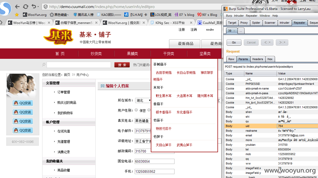Open the 黑色键盘 bookmark
Viewport: 318px width, 178px height.
coord(59,15)
